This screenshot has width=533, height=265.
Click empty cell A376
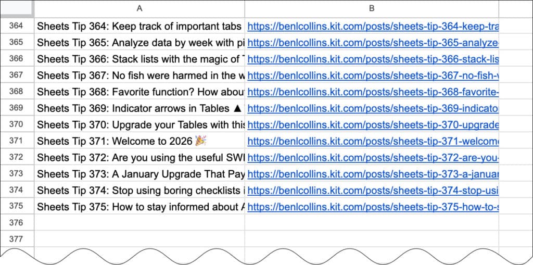point(139,223)
